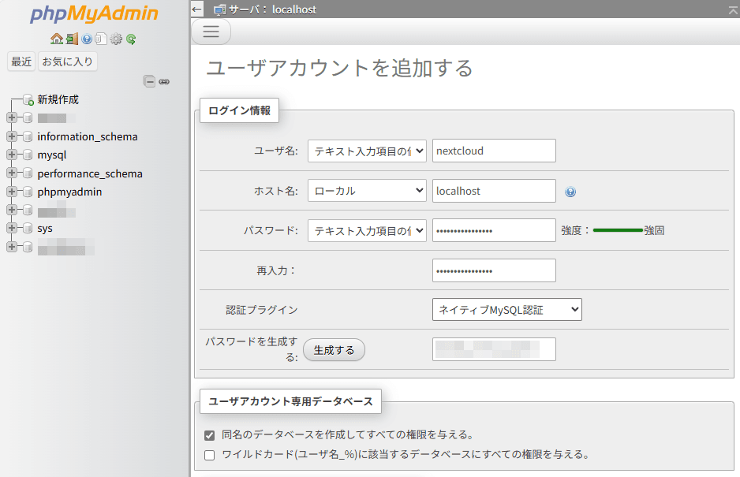Image resolution: width=740 pixels, height=477 pixels.
Task: Open the 認証プラグイン dropdown
Action: (x=506, y=310)
